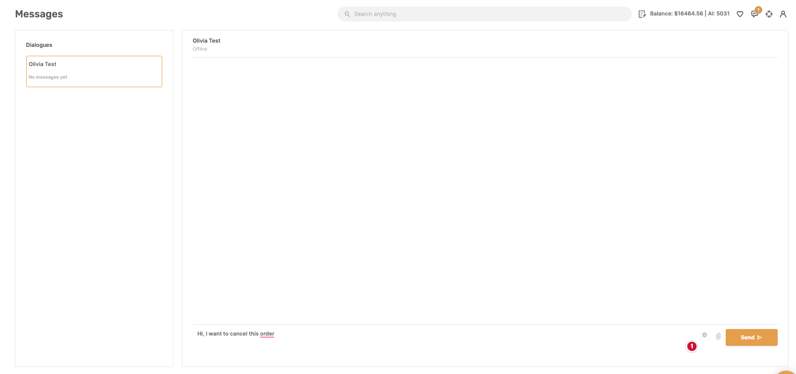
Task: Click the Messages page title
Action: 39,14
